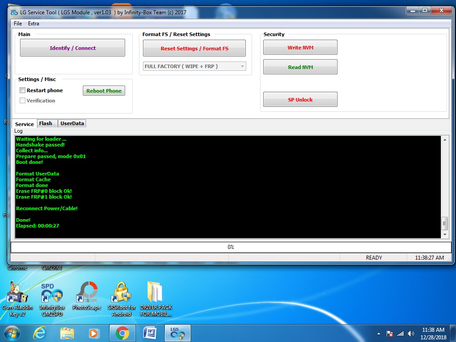This screenshot has height=342, width=456.
Task: Click 'Elapsed: 00:00:27' log line
Action: click(x=37, y=226)
